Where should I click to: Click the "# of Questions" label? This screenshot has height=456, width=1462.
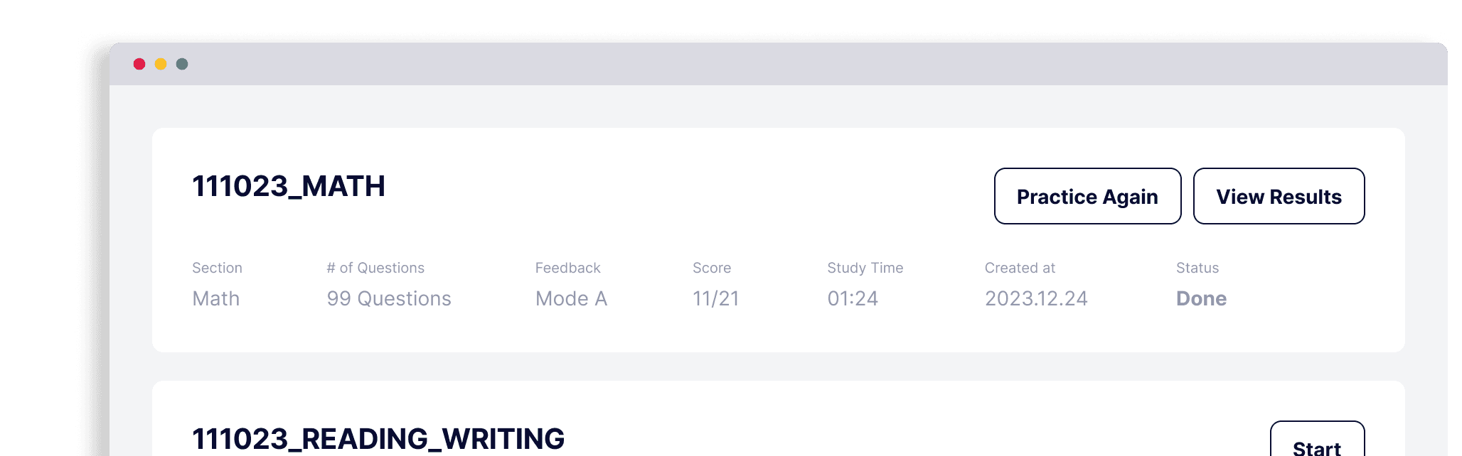coord(375,268)
